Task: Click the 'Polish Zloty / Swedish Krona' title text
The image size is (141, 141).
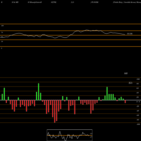Action: (125, 2)
